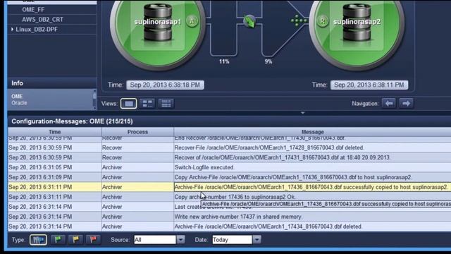Click the green sync arrows icon
Image resolution: width=451 pixels, height=254 pixels.
(x=249, y=21)
